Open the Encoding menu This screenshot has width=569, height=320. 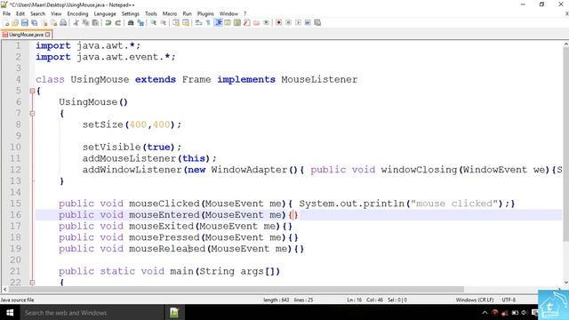coord(77,13)
